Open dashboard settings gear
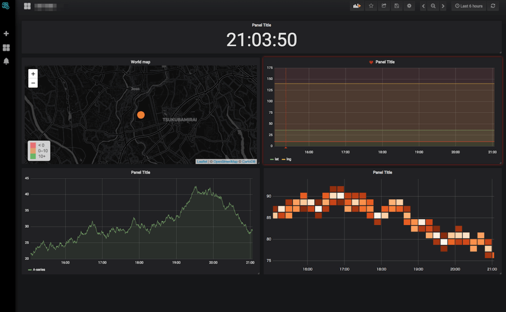 (x=410, y=6)
